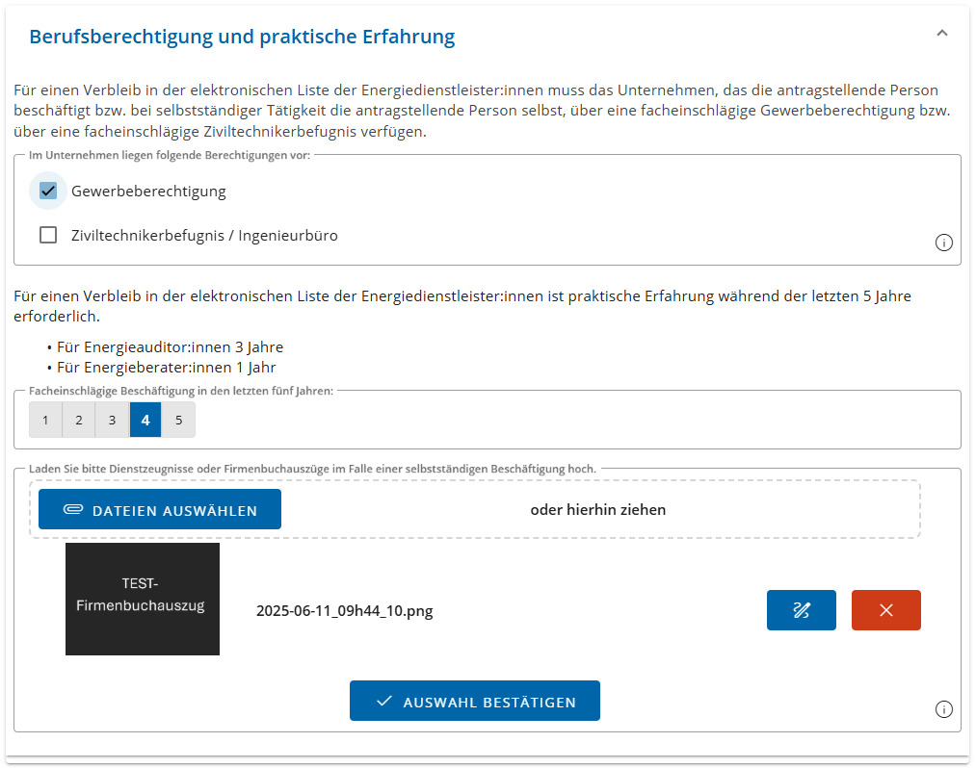This screenshot has width=976, height=768.
Task: Check Ziviltechnikerbefugnis / Ingenieurbüro checkbox
Action: coord(48,235)
